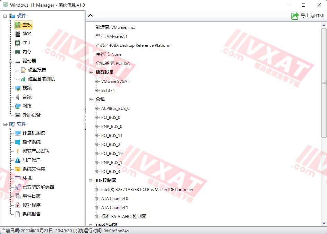The height and width of the screenshot is (234, 327).
Task: Expand the PNP_BUS_1 node
Action: point(96,163)
